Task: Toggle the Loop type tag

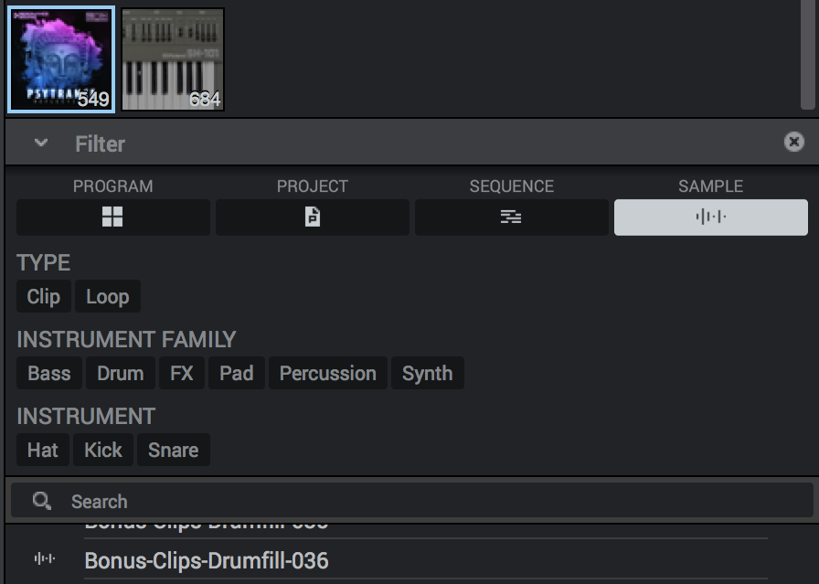Action: [x=108, y=297]
